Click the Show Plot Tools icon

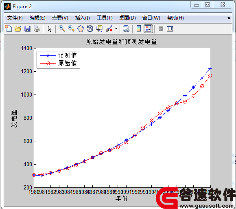170,29
